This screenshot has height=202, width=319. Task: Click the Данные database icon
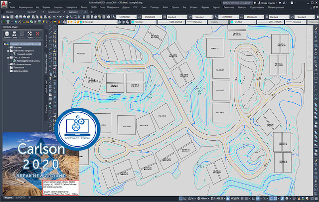point(7,34)
